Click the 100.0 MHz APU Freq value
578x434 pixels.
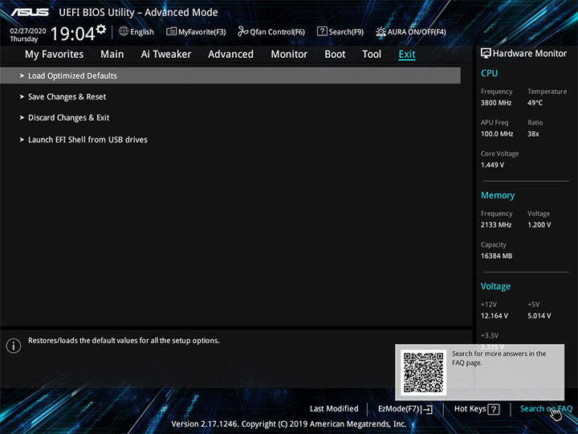click(497, 133)
